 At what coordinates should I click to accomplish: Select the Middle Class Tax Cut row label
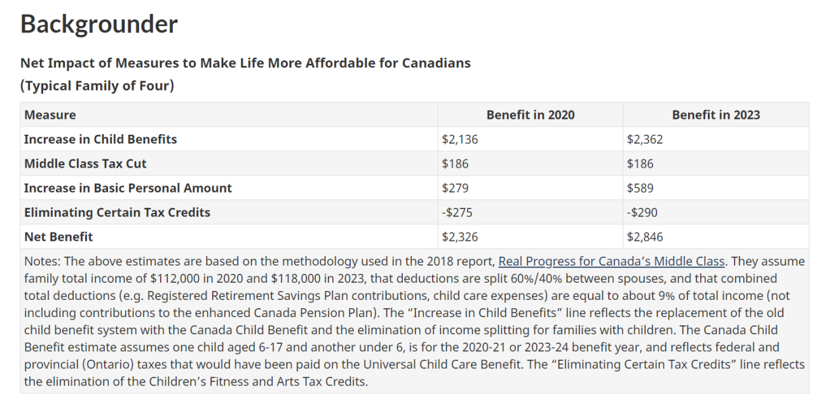click(x=85, y=163)
